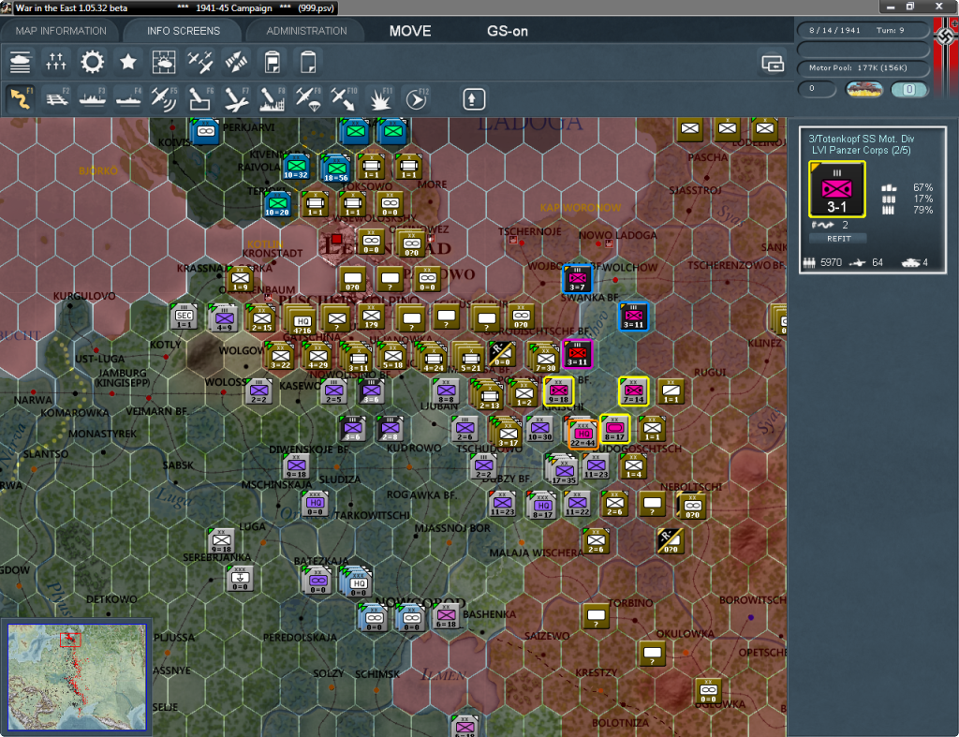This screenshot has width=959, height=737.
Task: Click the 3-1 unit counter in panel
Action: [836, 189]
